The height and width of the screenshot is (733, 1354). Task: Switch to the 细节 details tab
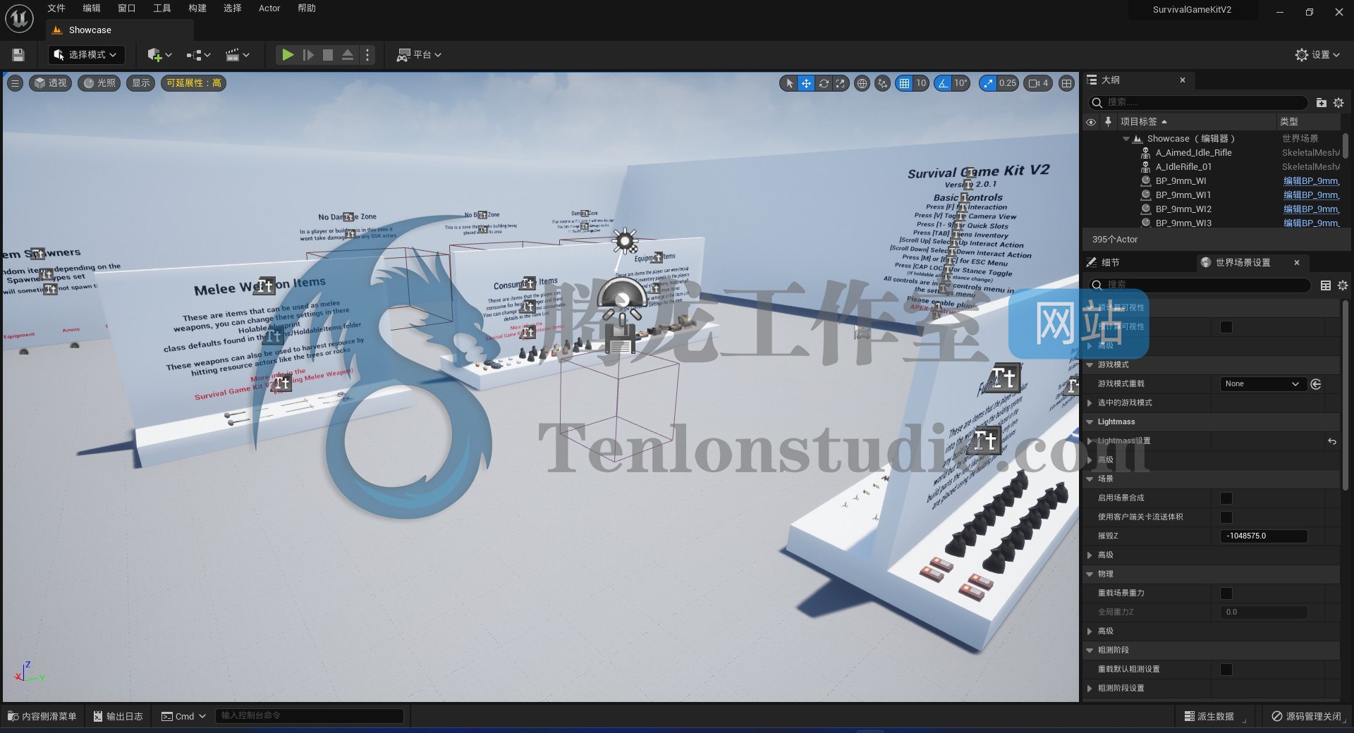1111,263
